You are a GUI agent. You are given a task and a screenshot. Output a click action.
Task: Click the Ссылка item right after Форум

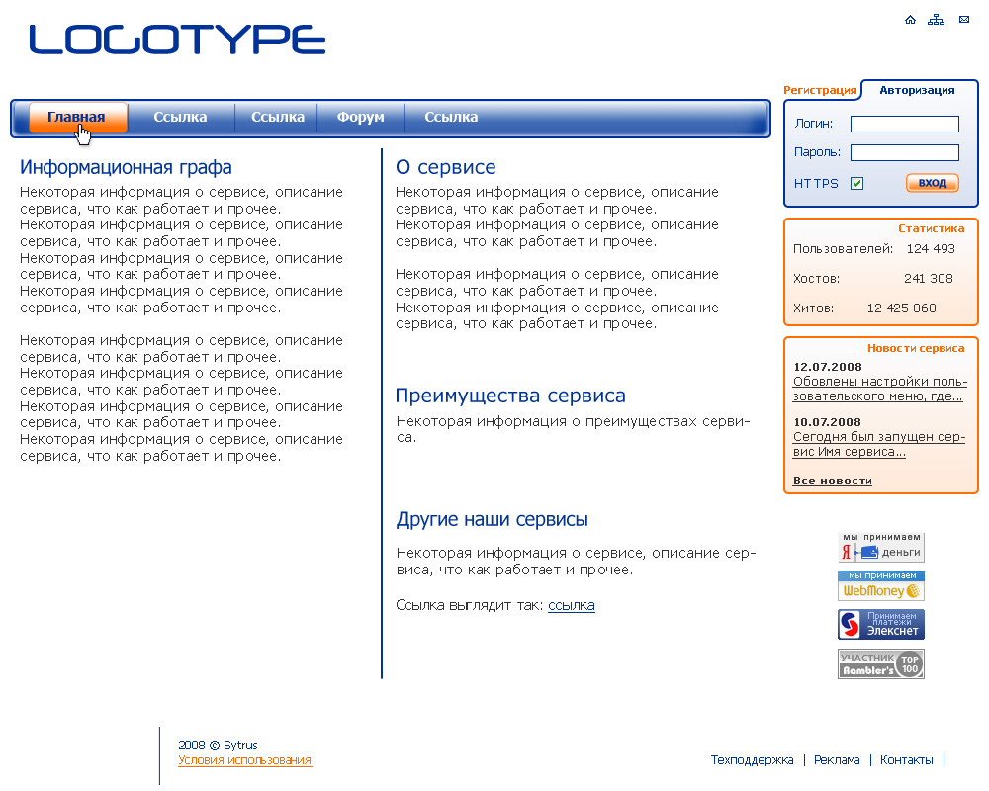[451, 118]
